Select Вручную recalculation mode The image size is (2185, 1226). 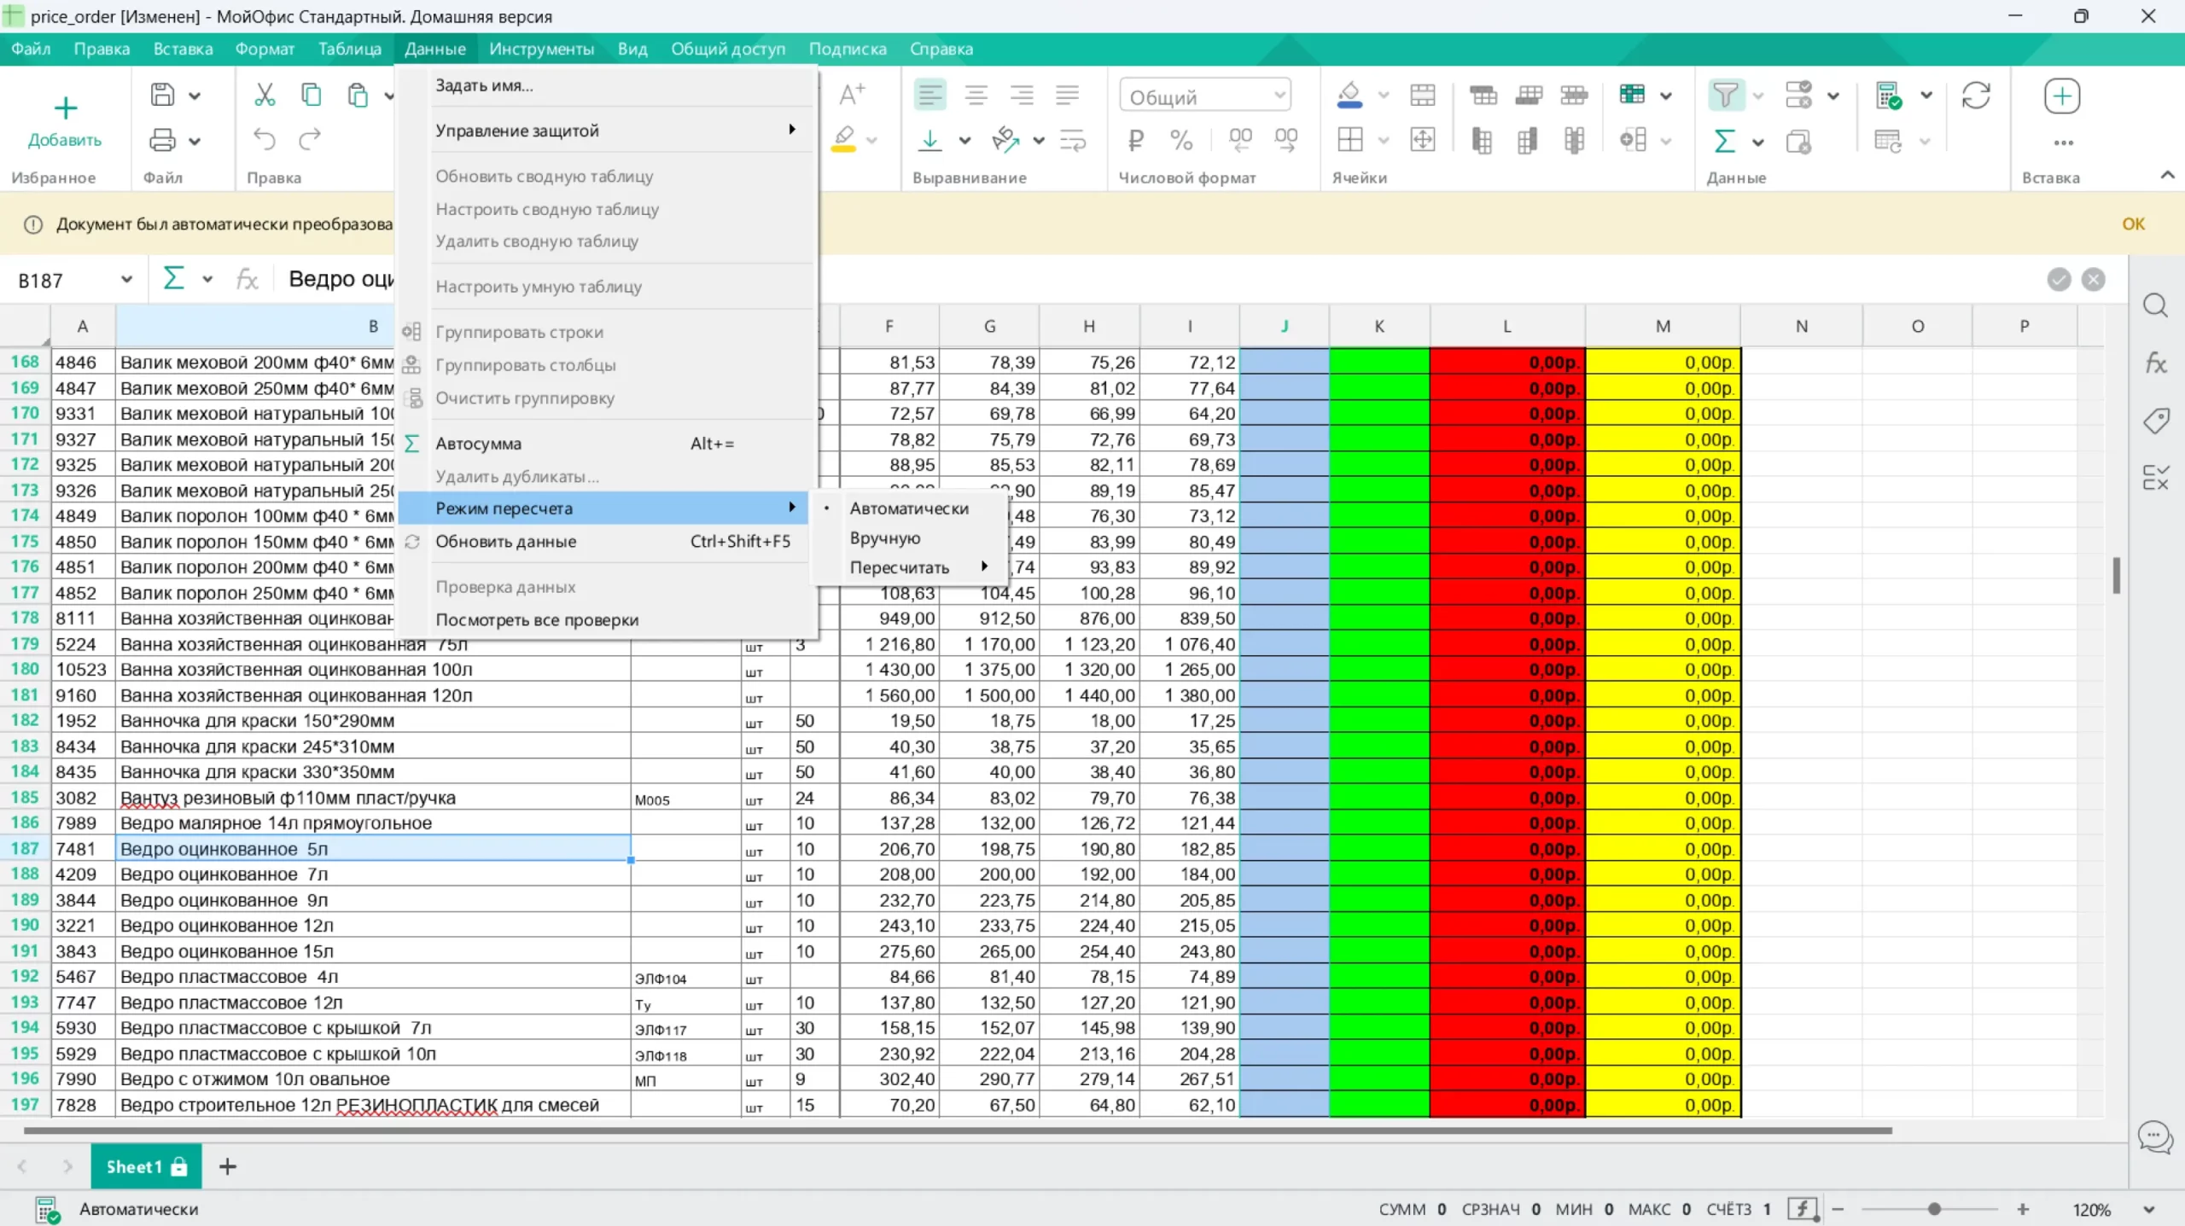(x=885, y=538)
